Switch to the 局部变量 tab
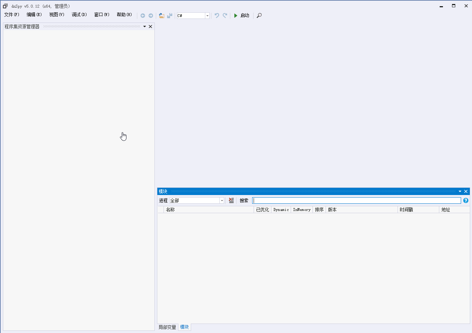Screen dimensions: 472x333 click(x=167, y=327)
